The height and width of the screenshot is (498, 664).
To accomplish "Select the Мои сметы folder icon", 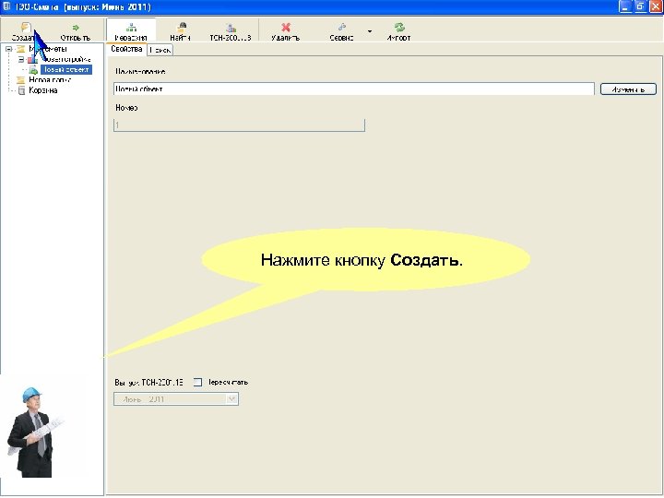I will click(x=20, y=49).
